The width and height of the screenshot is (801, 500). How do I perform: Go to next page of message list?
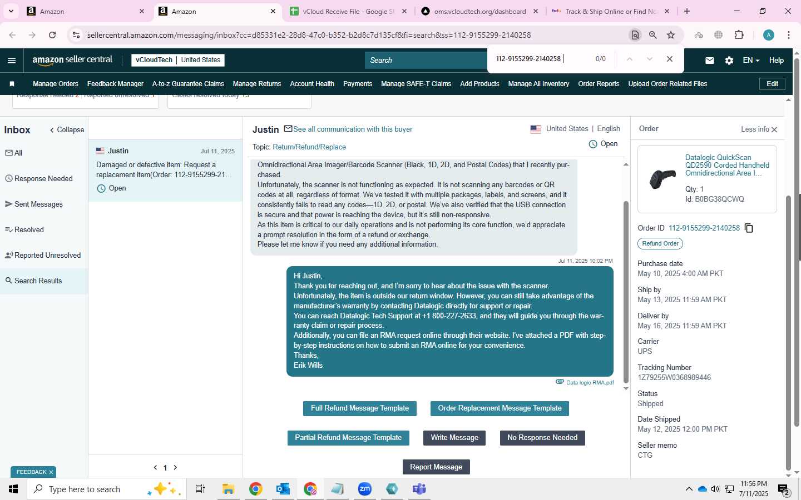(x=175, y=468)
